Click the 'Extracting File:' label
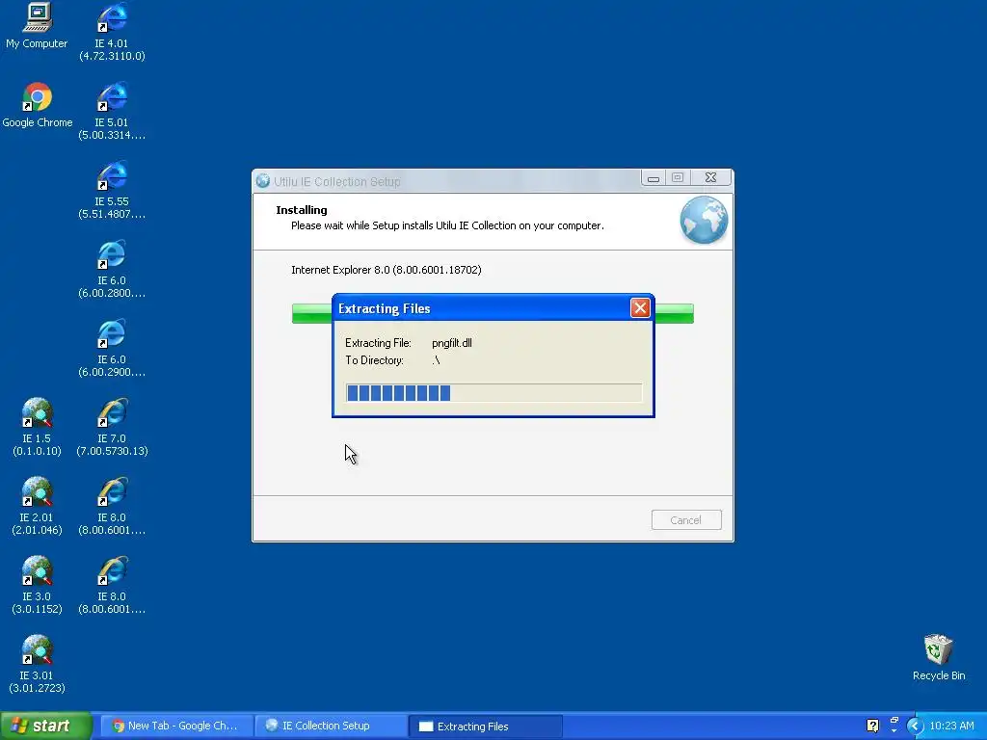This screenshot has width=987, height=740. coord(378,343)
